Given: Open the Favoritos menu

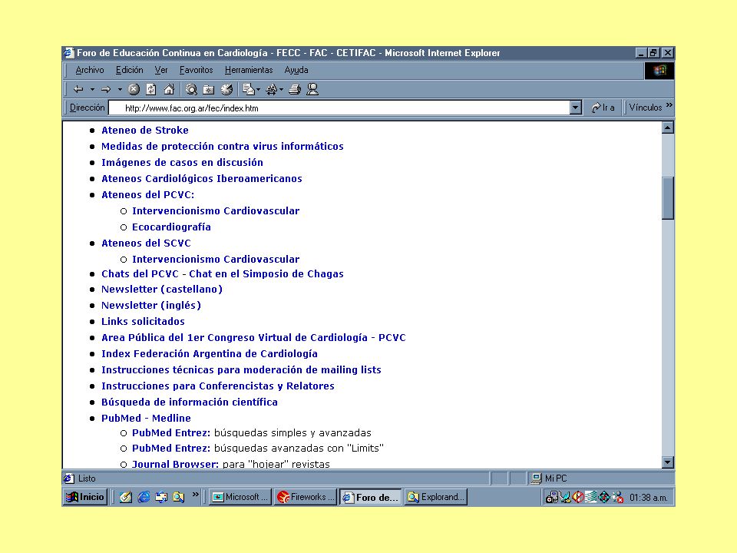Looking at the screenshot, I should click(196, 71).
